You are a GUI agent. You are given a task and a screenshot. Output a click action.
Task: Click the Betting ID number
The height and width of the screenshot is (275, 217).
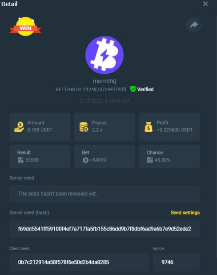pos(104,89)
